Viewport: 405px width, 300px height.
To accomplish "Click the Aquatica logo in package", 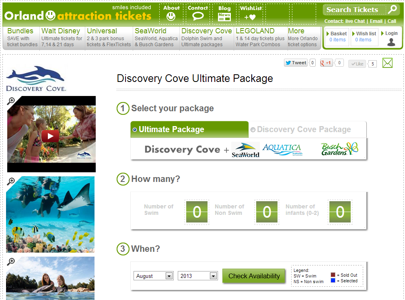I will pyautogui.click(x=282, y=150).
